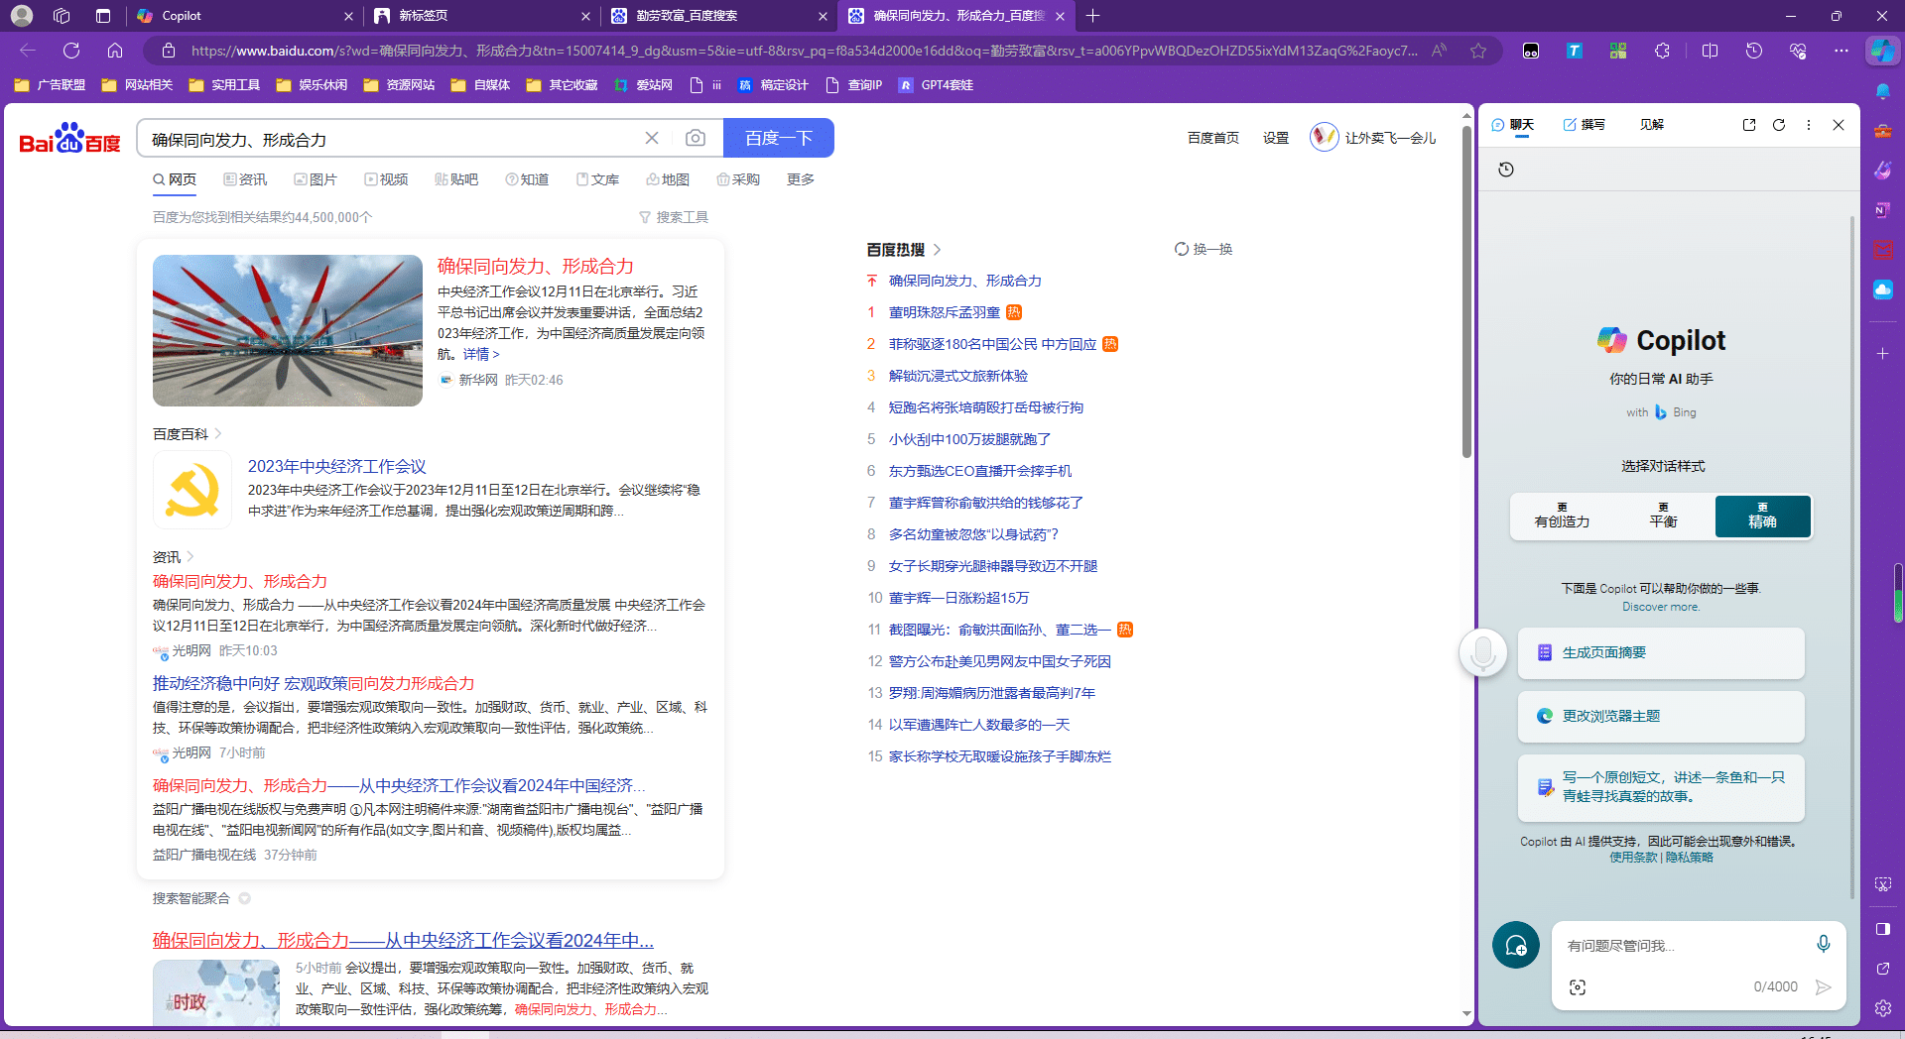Viewport: 1905px width, 1039px height.
Task: Open Copilot sidebar in new window
Action: (1749, 125)
